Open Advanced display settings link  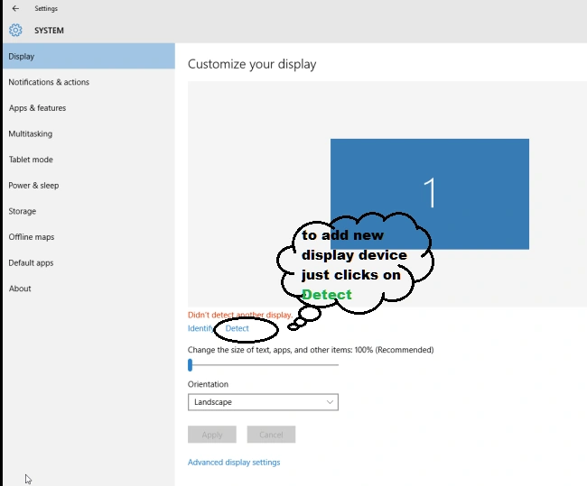click(x=234, y=462)
